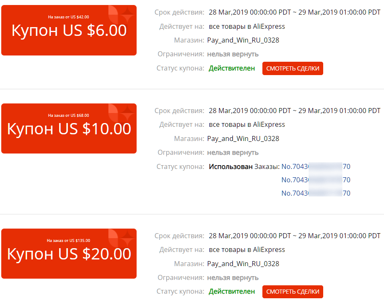The height and width of the screenshot is (302, 384).
Task: Click нельзя вернуть restriction on the $6.00 coupon
Action: (x=233, y=54)
